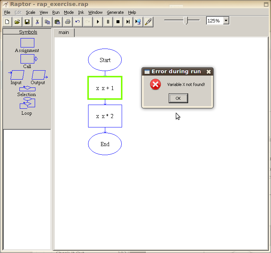Open the Scale menu
The width and height of the screenshot is (271, 253).
30,12
